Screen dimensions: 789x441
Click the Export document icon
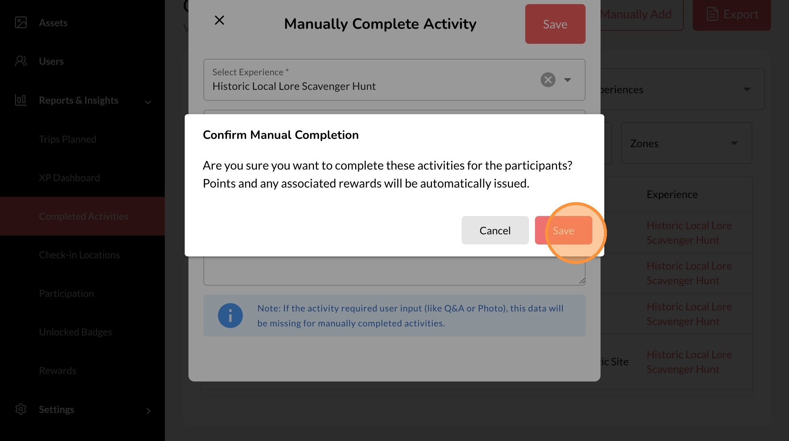(712, 14)
